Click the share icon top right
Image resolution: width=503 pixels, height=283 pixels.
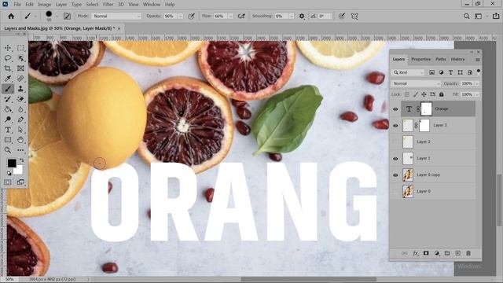coord(496,16)
